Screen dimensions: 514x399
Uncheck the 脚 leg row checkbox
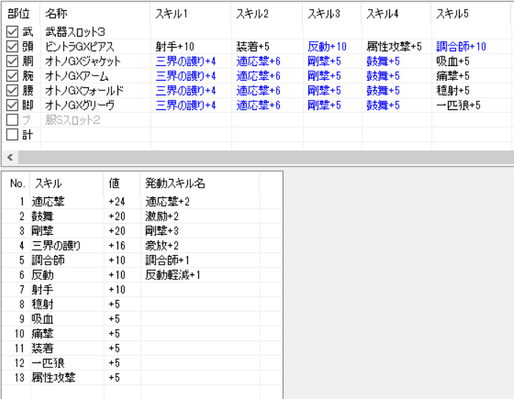click(12, 106)
